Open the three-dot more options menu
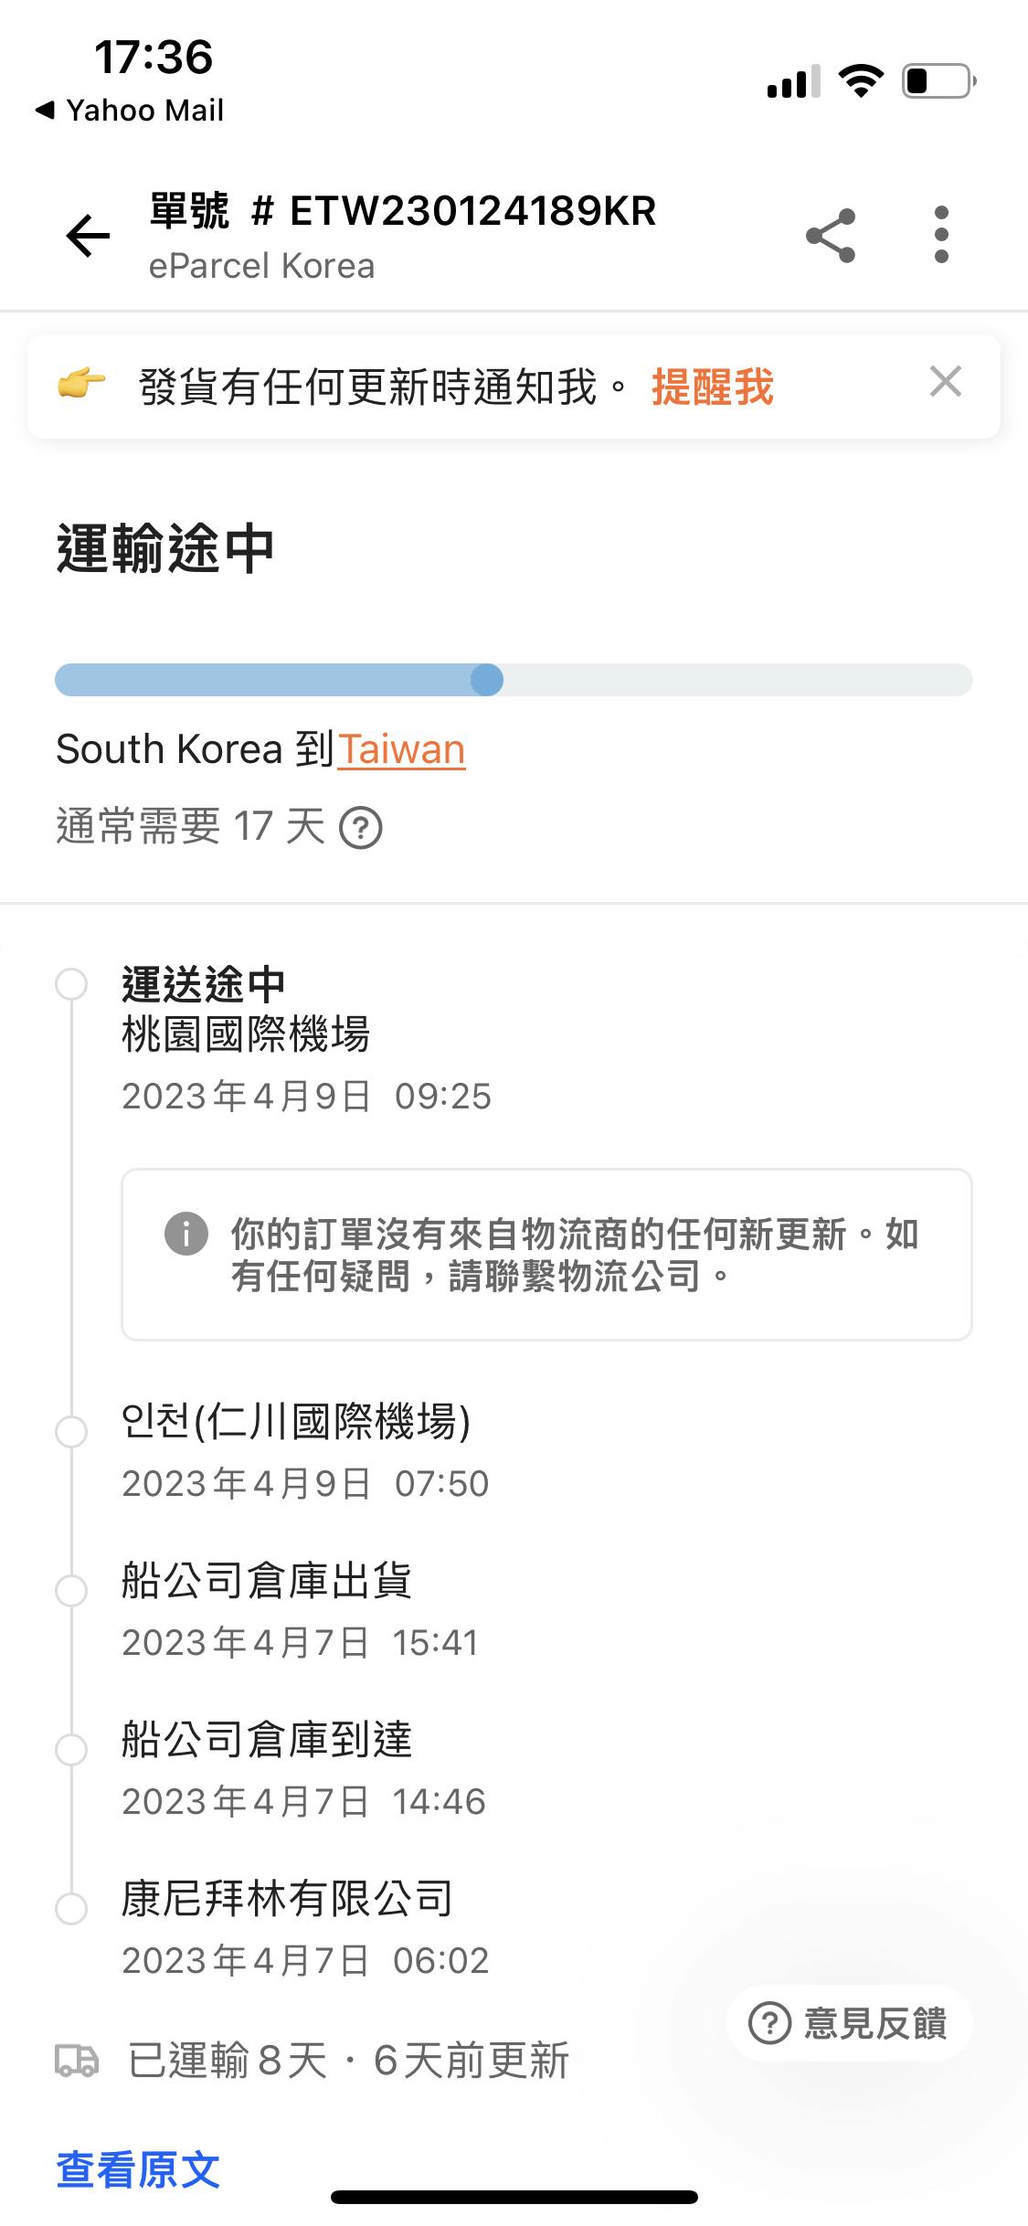 pos(941,235)
